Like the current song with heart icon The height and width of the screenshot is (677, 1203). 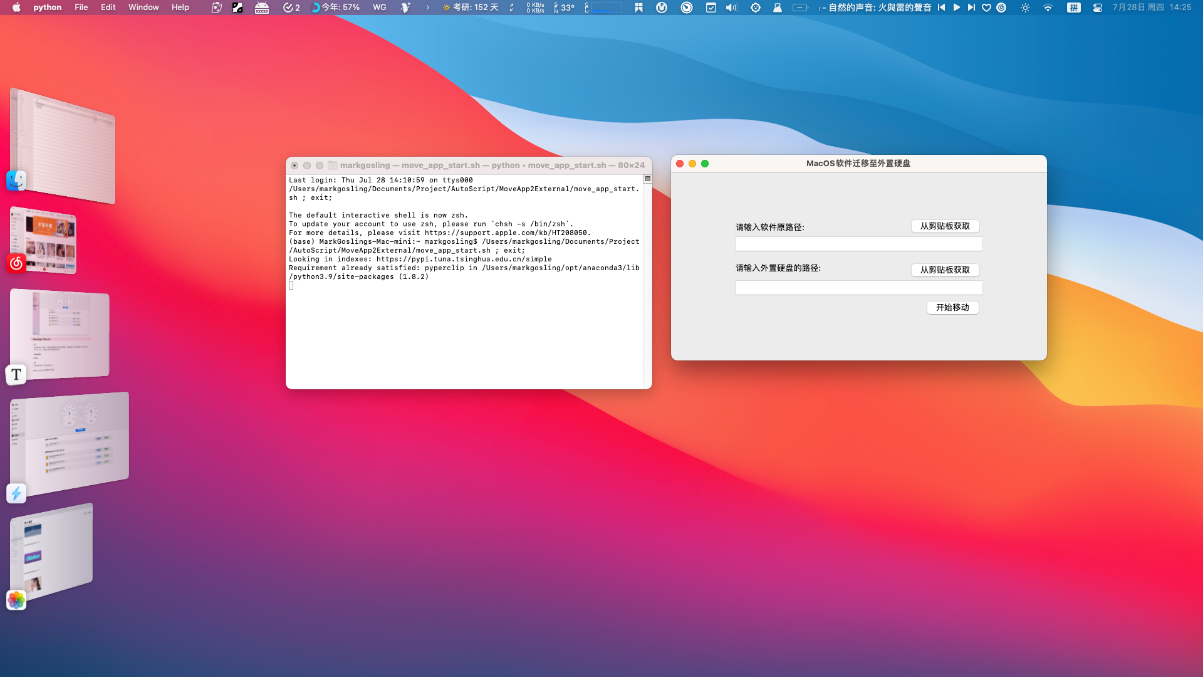coord(986,8)
